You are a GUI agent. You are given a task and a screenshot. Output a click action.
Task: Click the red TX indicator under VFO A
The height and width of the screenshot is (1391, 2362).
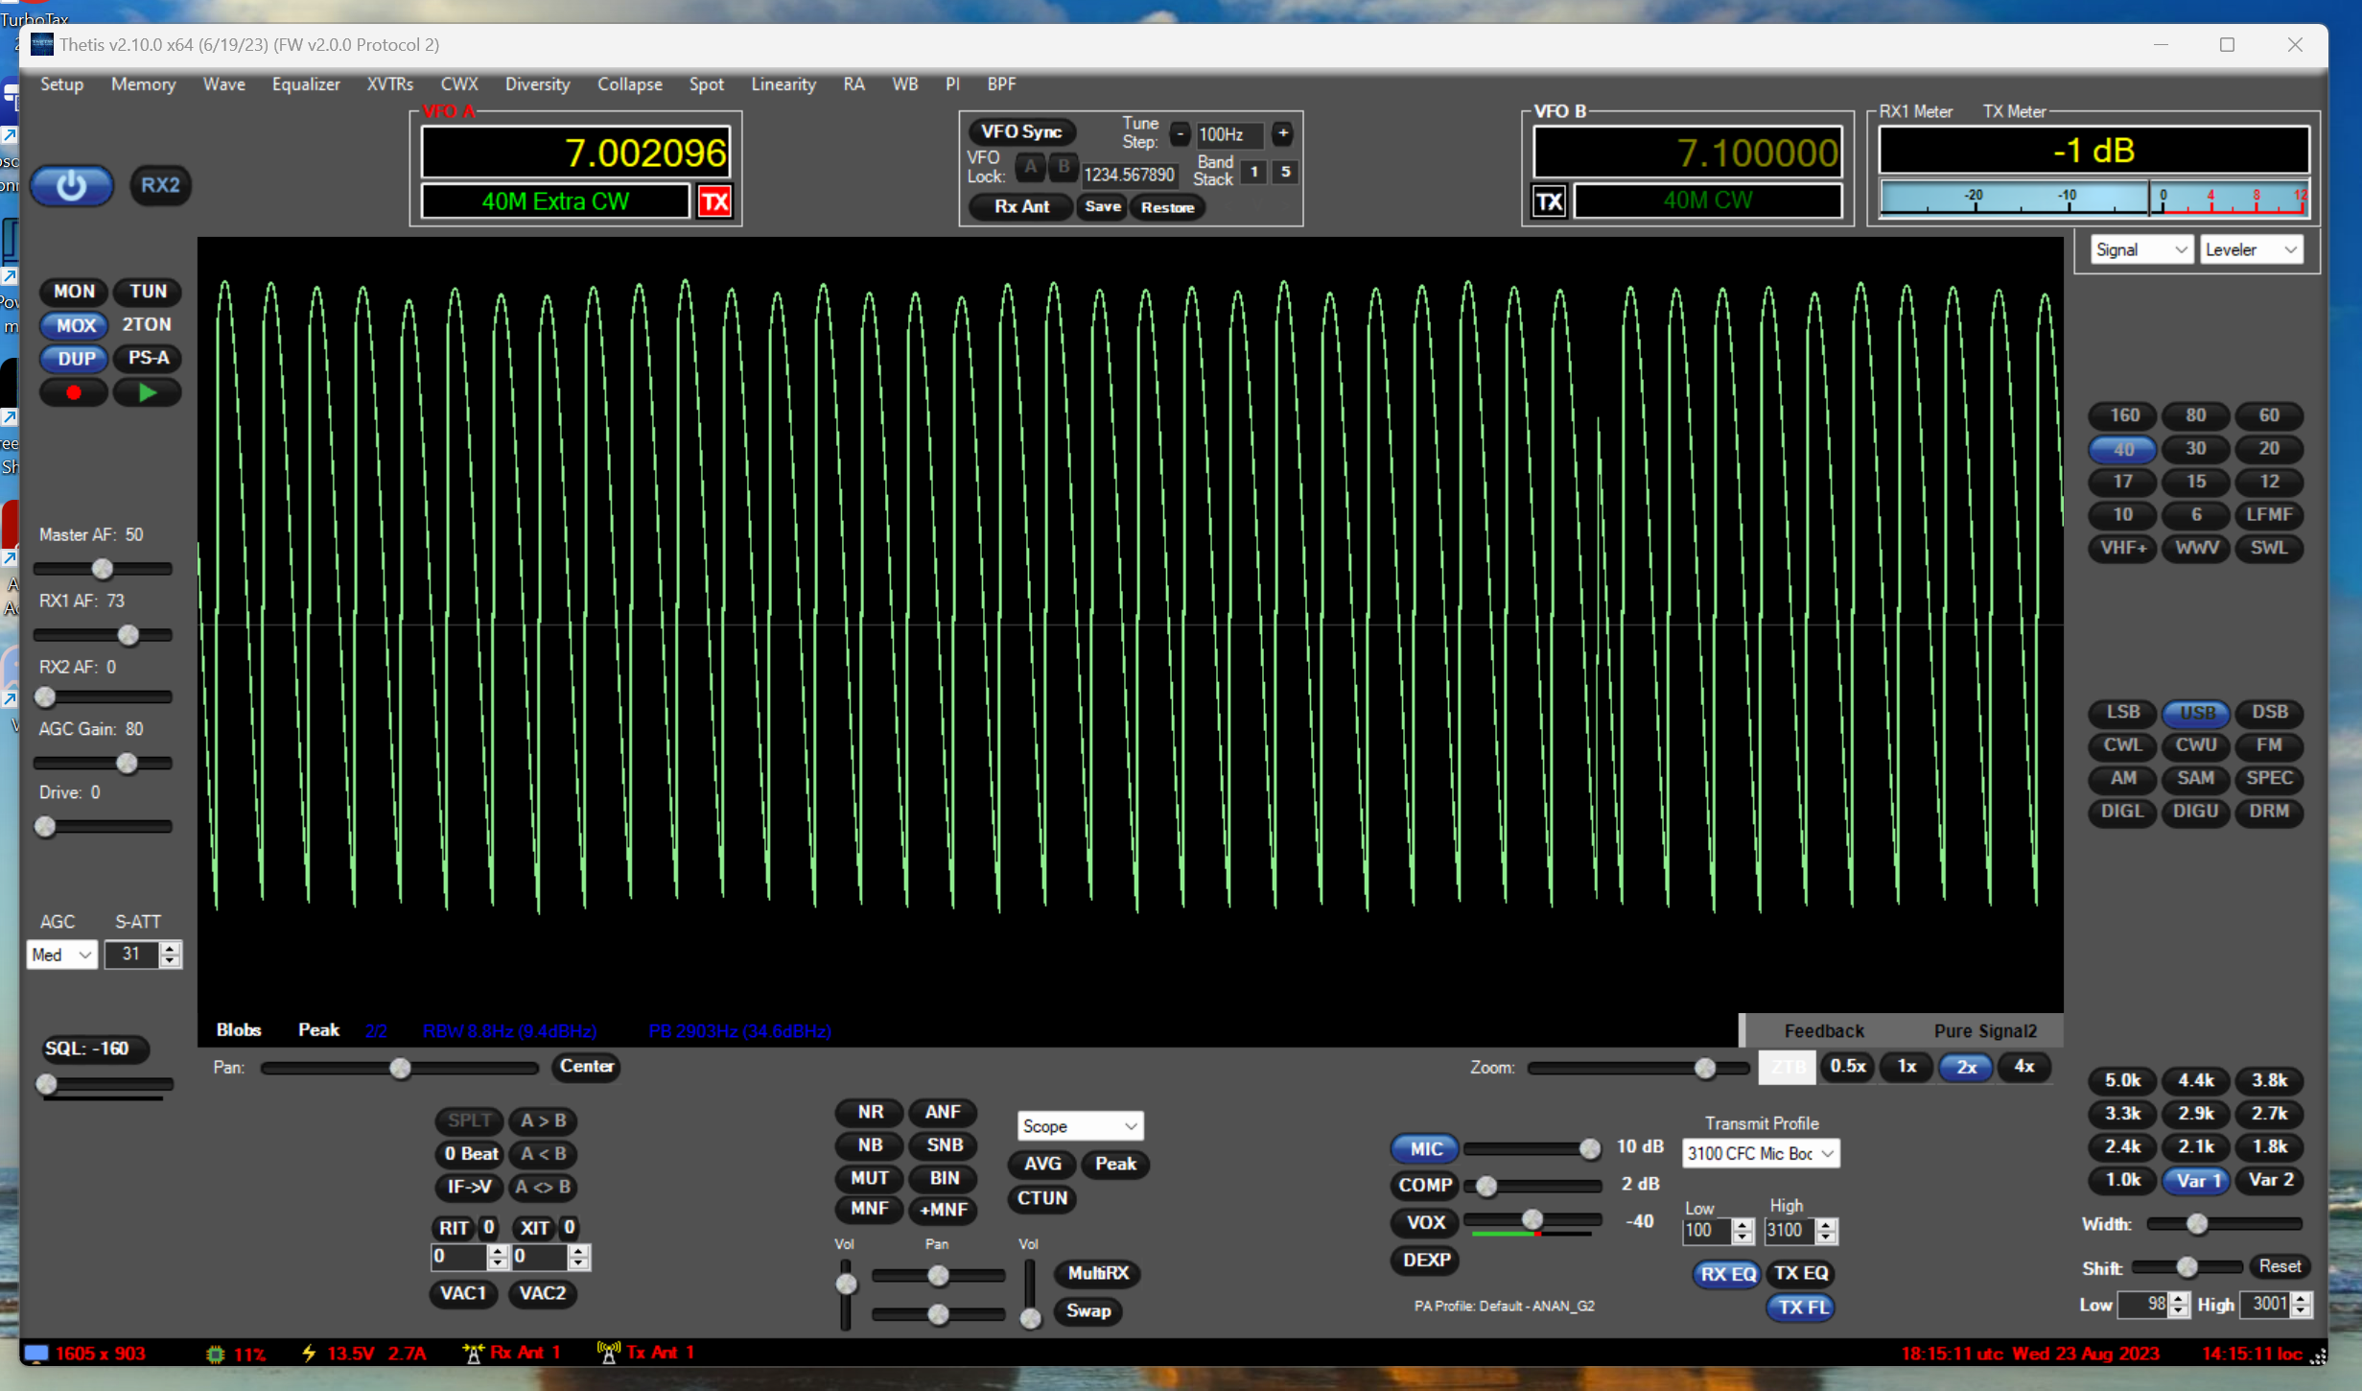pos(714,201)
